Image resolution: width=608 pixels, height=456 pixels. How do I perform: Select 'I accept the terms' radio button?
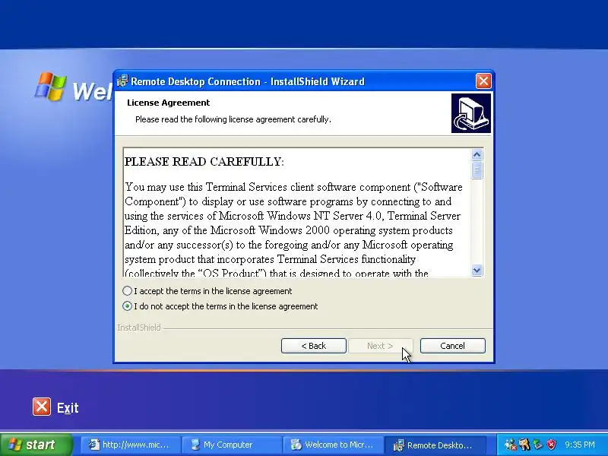[127, 291]
